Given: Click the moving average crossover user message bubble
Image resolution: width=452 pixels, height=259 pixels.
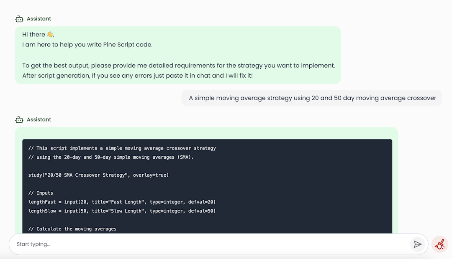Looking at the screenshot, I should 311,98.
